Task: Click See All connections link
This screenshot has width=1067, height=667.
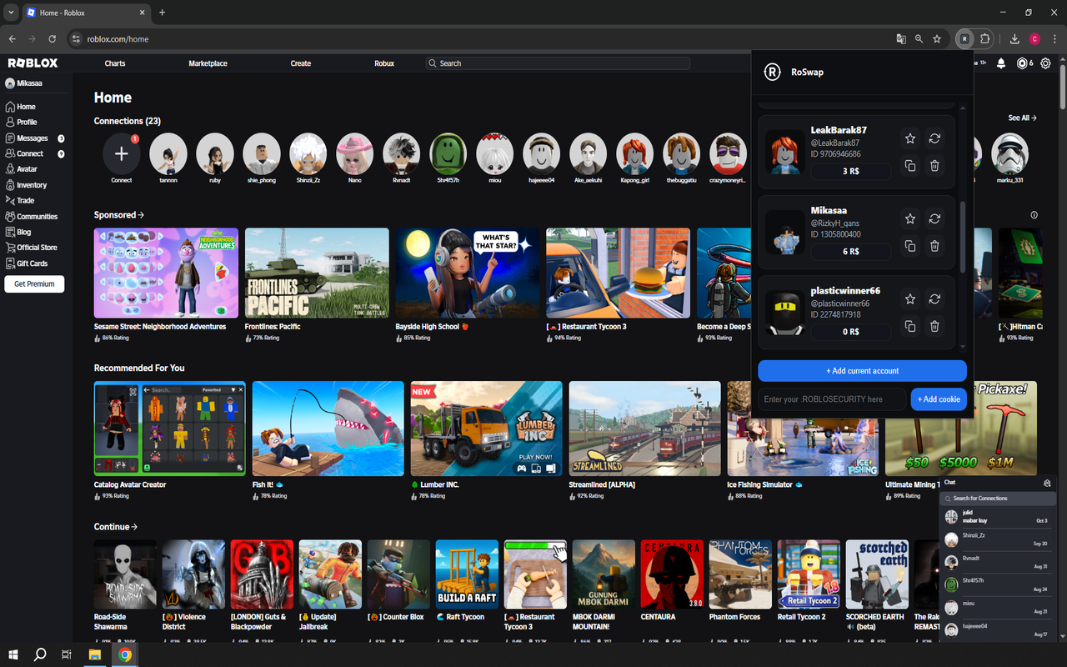Action: tap(1022, 118)
